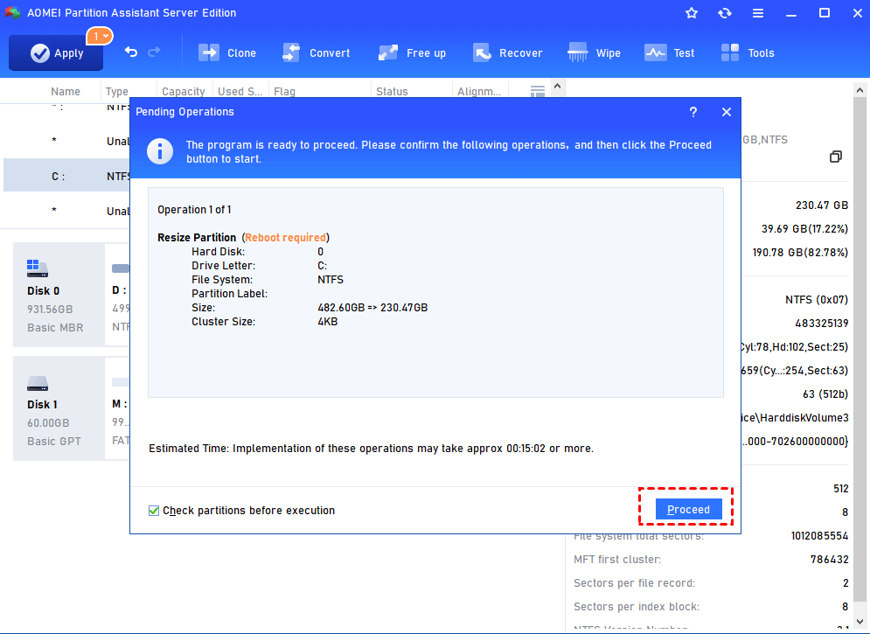870x634 pixels.
Task: Click the right panel scrollbar down arrow
Action: tap(860, 621)
